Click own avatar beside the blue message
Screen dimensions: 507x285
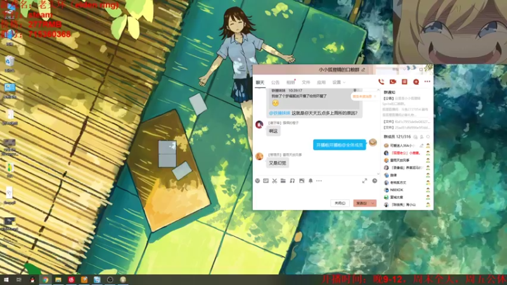click(x=373, y=142)
